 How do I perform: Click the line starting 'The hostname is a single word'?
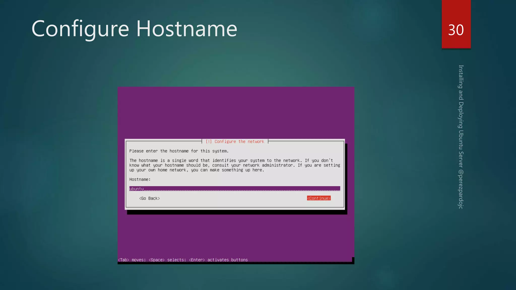[x=231, y=161]
